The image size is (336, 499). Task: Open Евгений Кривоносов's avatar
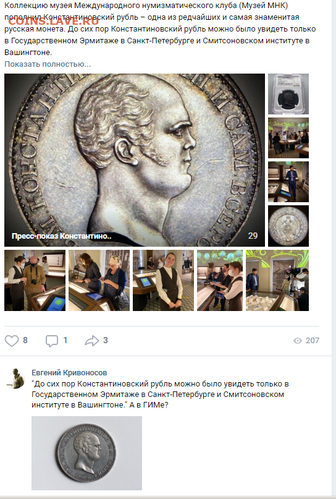tap(15, 378)
